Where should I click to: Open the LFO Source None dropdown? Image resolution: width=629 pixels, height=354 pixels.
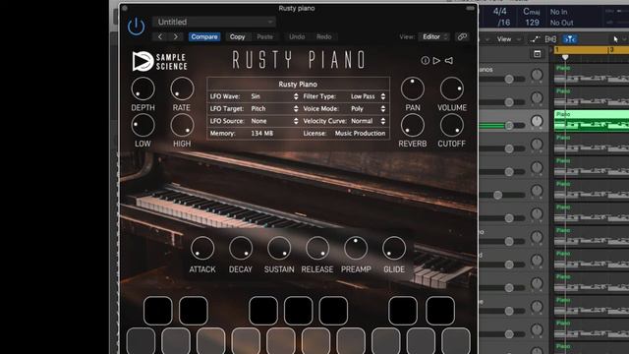point(274,121)
